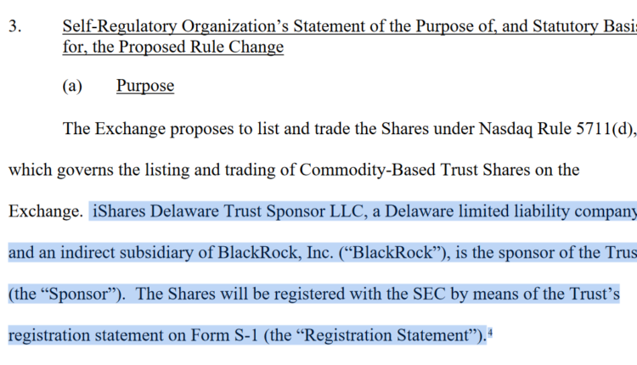Click the "(a)" subsection label
Viewport: 637px width, 365px height.
tap(72, 86)
